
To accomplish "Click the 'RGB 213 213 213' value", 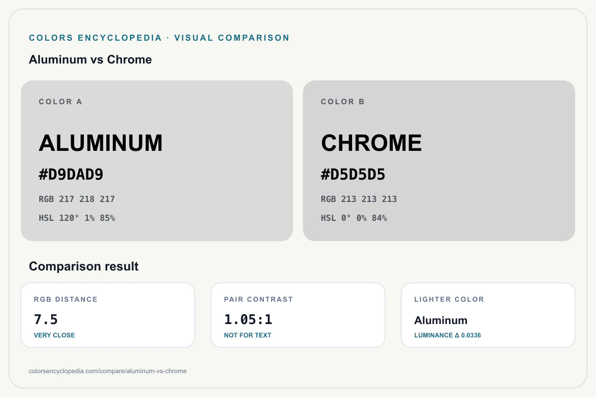I will [359, 199].
